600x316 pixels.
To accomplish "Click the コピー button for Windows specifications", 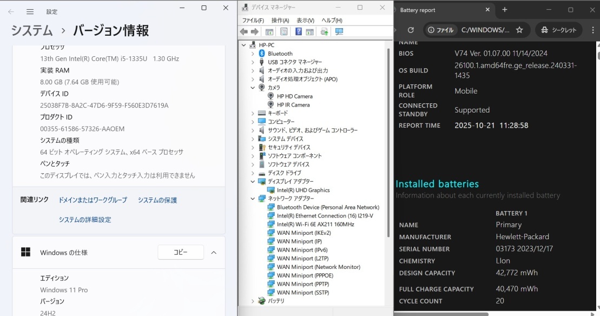I will coord(181,252).
